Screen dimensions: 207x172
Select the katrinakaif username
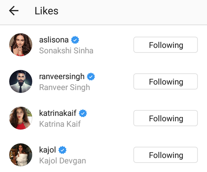(x=58, y=113)
